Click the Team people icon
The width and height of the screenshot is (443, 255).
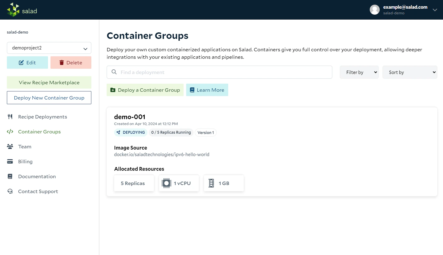10,146
